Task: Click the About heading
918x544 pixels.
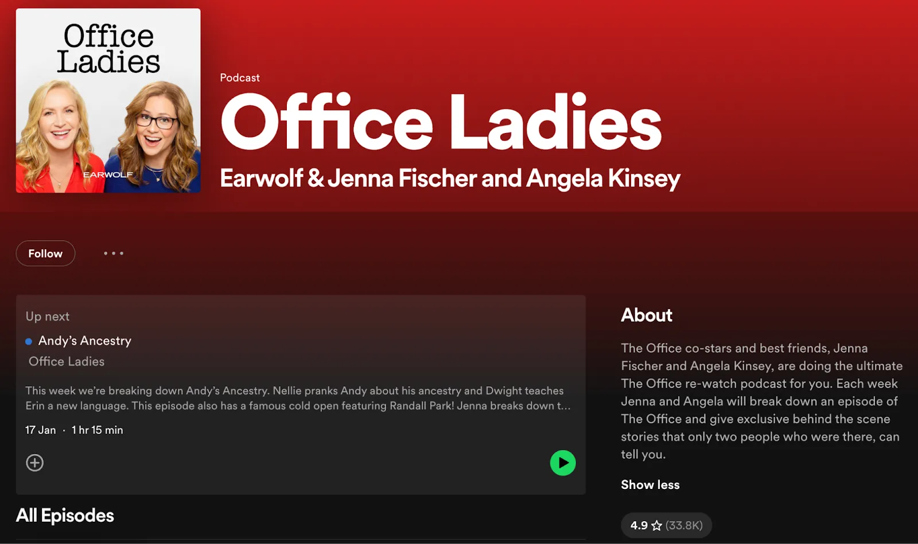Action: (x=647, y=315)
